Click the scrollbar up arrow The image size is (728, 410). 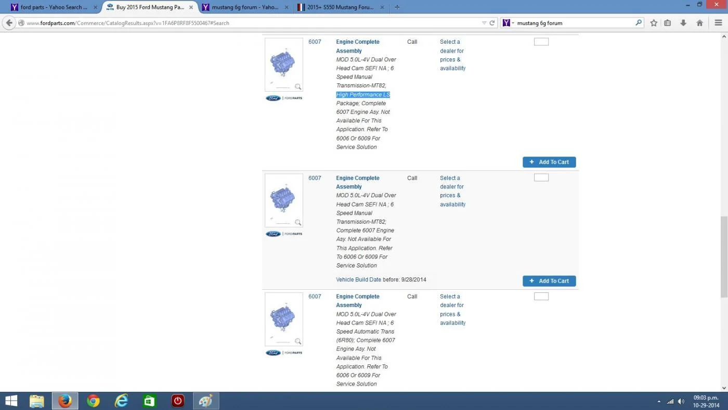point(723,36)
